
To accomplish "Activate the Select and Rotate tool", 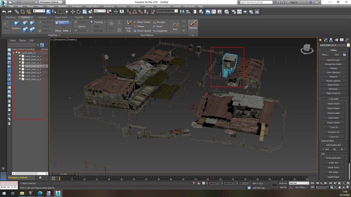I will coord(79,11).
